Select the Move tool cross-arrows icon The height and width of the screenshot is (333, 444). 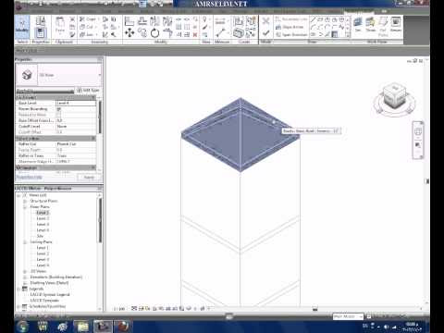pos(129,32)
